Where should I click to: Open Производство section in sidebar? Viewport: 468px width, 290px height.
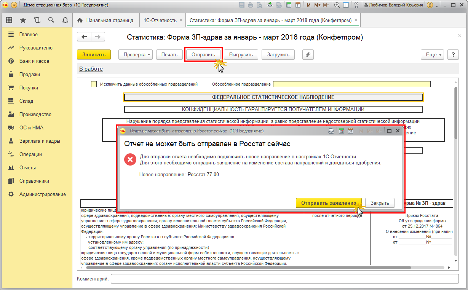36,114
